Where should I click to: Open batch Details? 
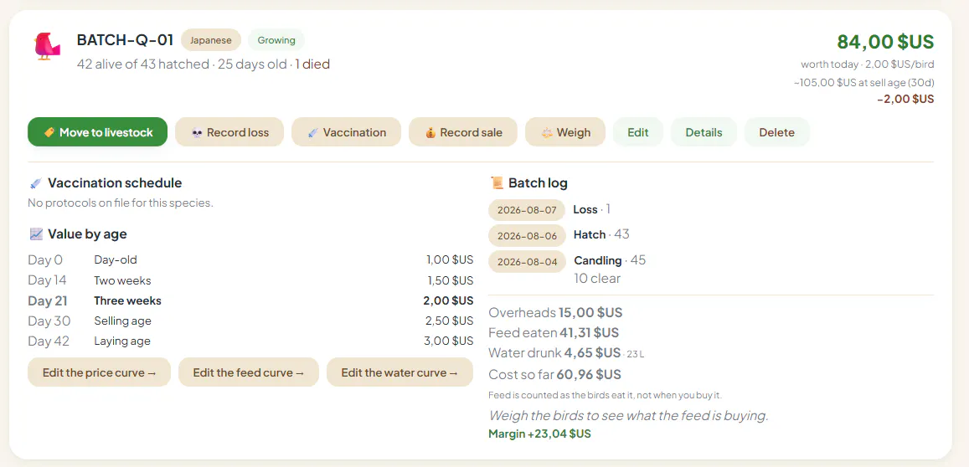point(704,132)
